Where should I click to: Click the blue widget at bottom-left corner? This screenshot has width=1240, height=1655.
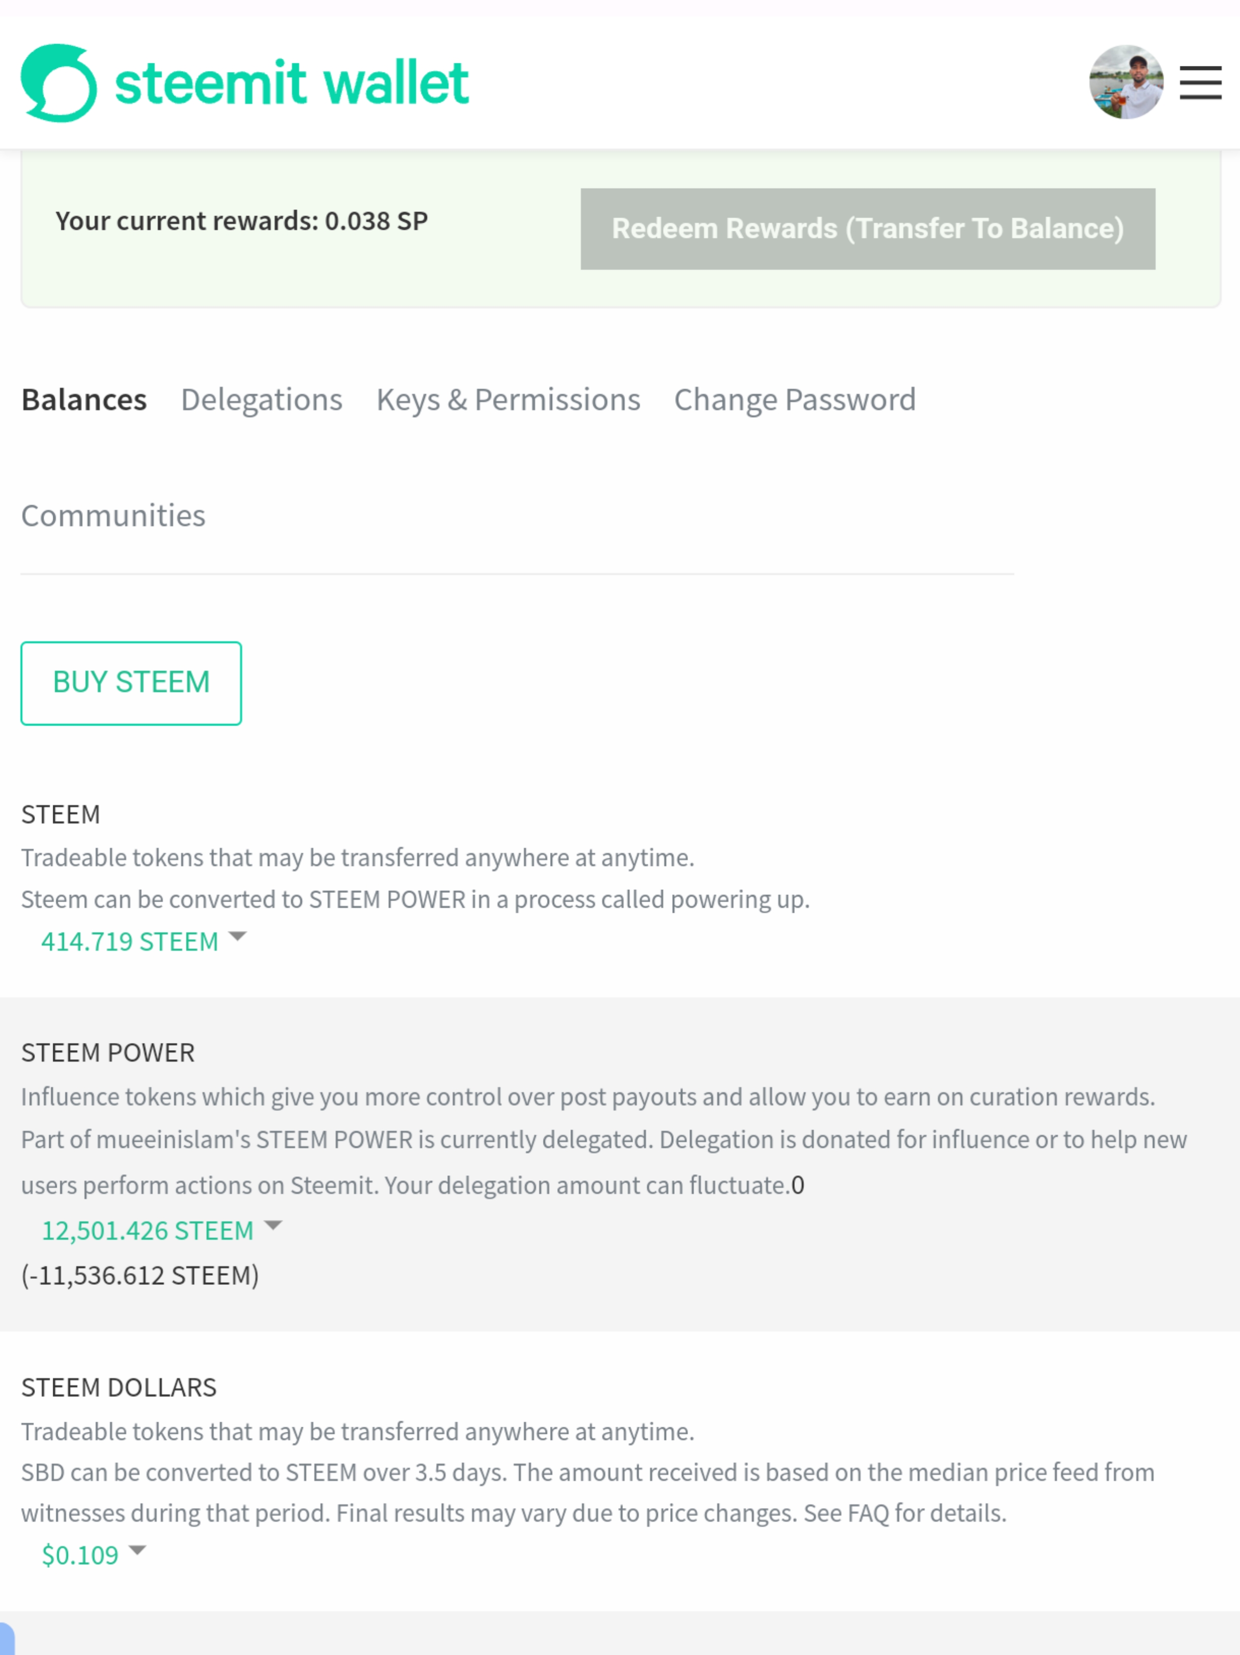(x=7, y=1639)
